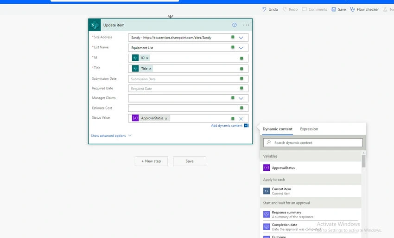Select ApprovalStatus variable in dynamic content list
The width and height of the screenshot is (394, 238).
311,168
